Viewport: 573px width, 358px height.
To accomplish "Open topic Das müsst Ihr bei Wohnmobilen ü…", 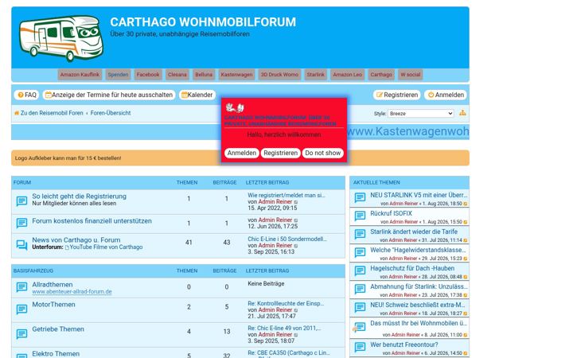I will pyautogui.click(x=419, y=323).
